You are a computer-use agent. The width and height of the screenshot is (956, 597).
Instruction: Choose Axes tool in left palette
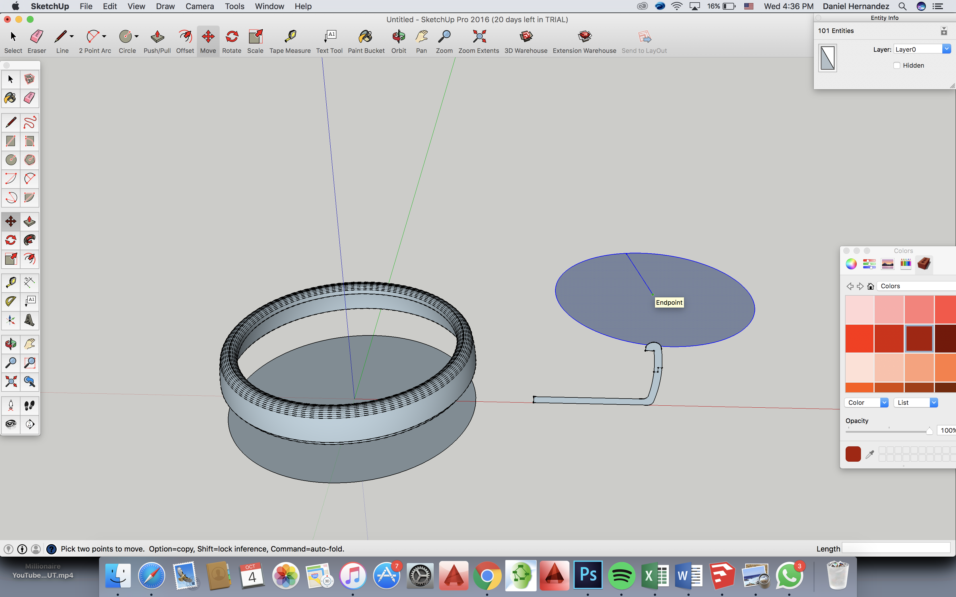click(x=11, y=320)
